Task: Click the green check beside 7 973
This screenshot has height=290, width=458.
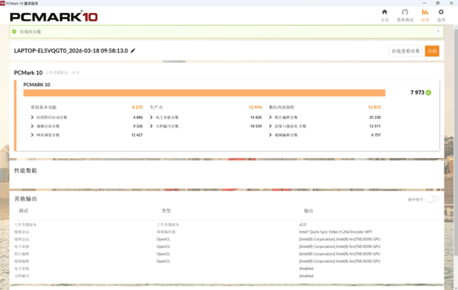Action: [428, 92]
